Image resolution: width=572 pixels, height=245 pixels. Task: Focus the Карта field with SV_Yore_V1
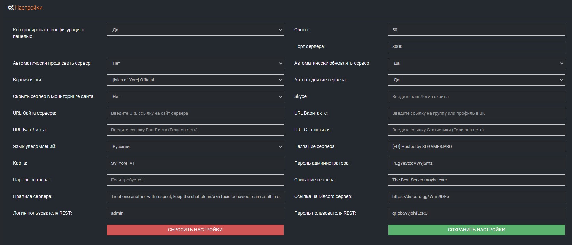pyautogui.click(x=195, y=163)
